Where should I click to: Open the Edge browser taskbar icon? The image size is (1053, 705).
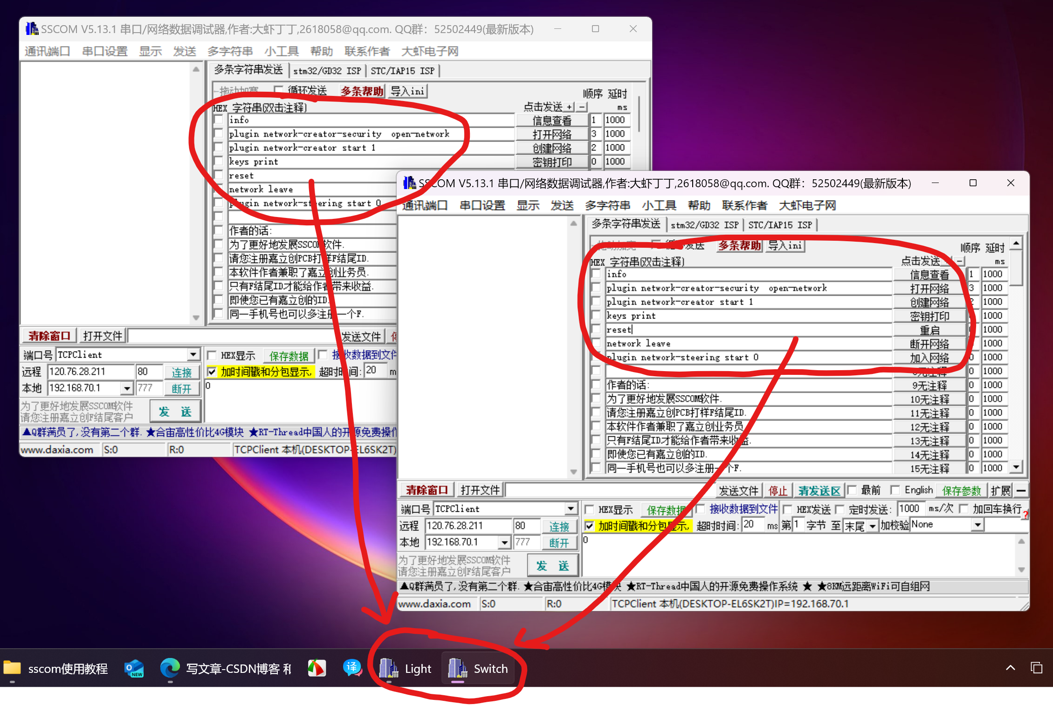click(x=170, y=669)
